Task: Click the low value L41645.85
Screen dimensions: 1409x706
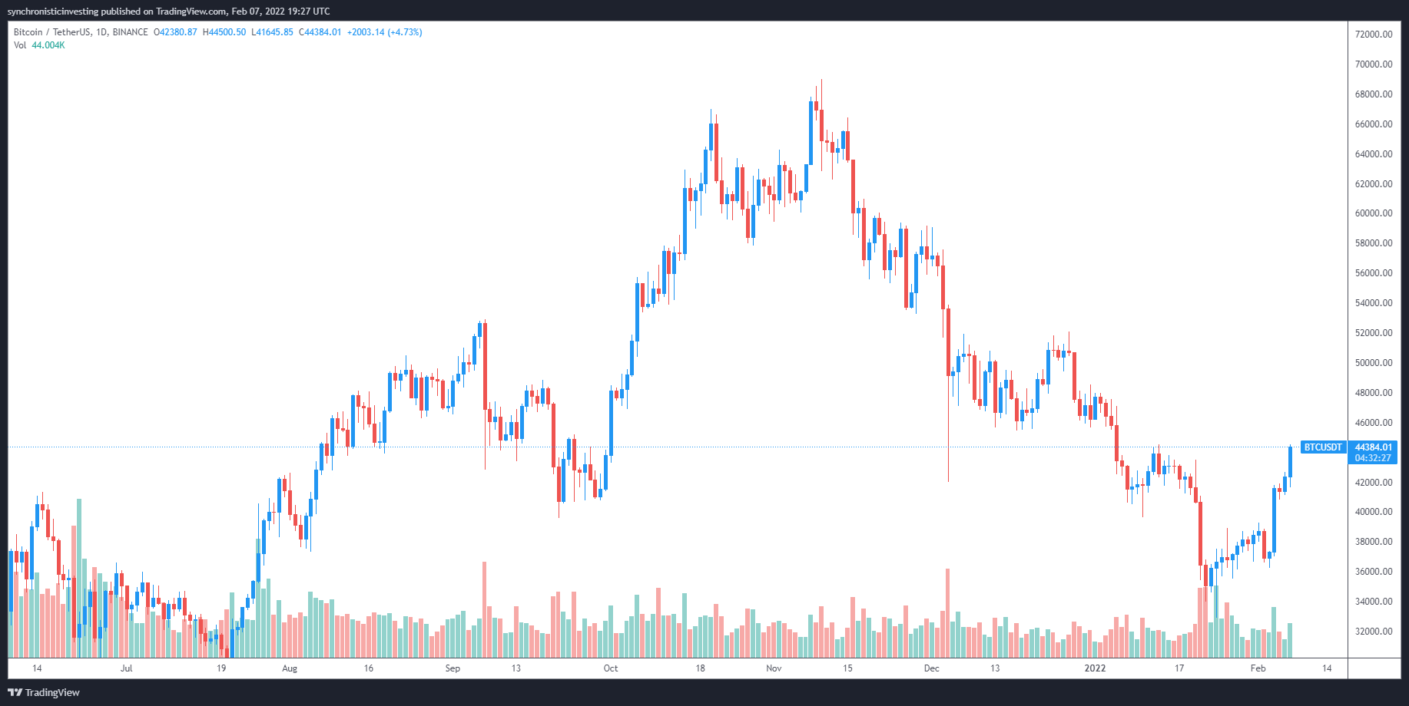Action: click(272, 32)
